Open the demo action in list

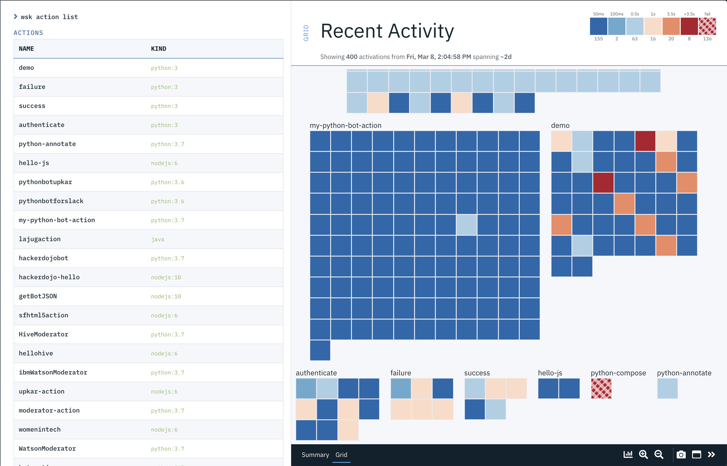tap(26, 68)
